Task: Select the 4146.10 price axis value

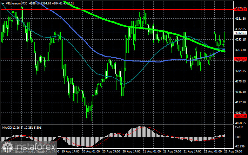Action: point(240,92)
